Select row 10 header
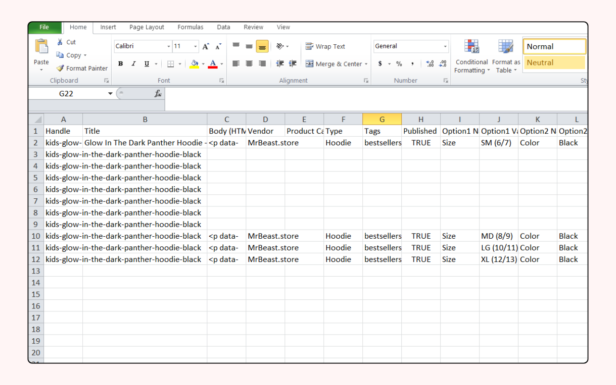616x385 pixels. pyautogui.click(x=36, y=236)
